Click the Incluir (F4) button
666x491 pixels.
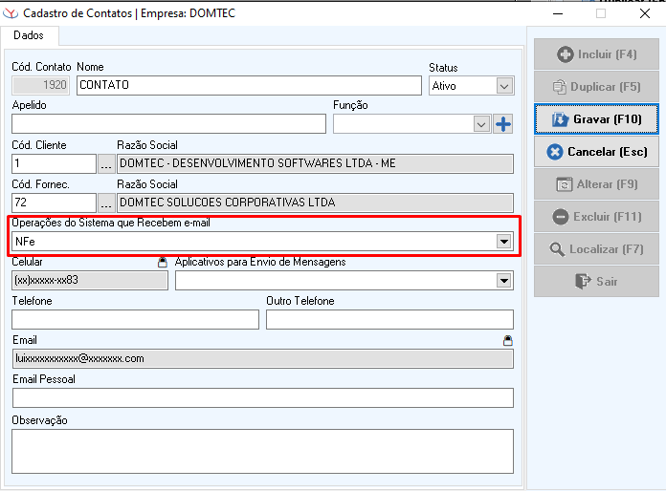[596, 54]
